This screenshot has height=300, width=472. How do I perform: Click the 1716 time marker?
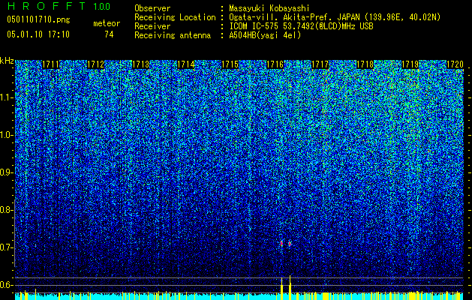click(x=275, y=64)
